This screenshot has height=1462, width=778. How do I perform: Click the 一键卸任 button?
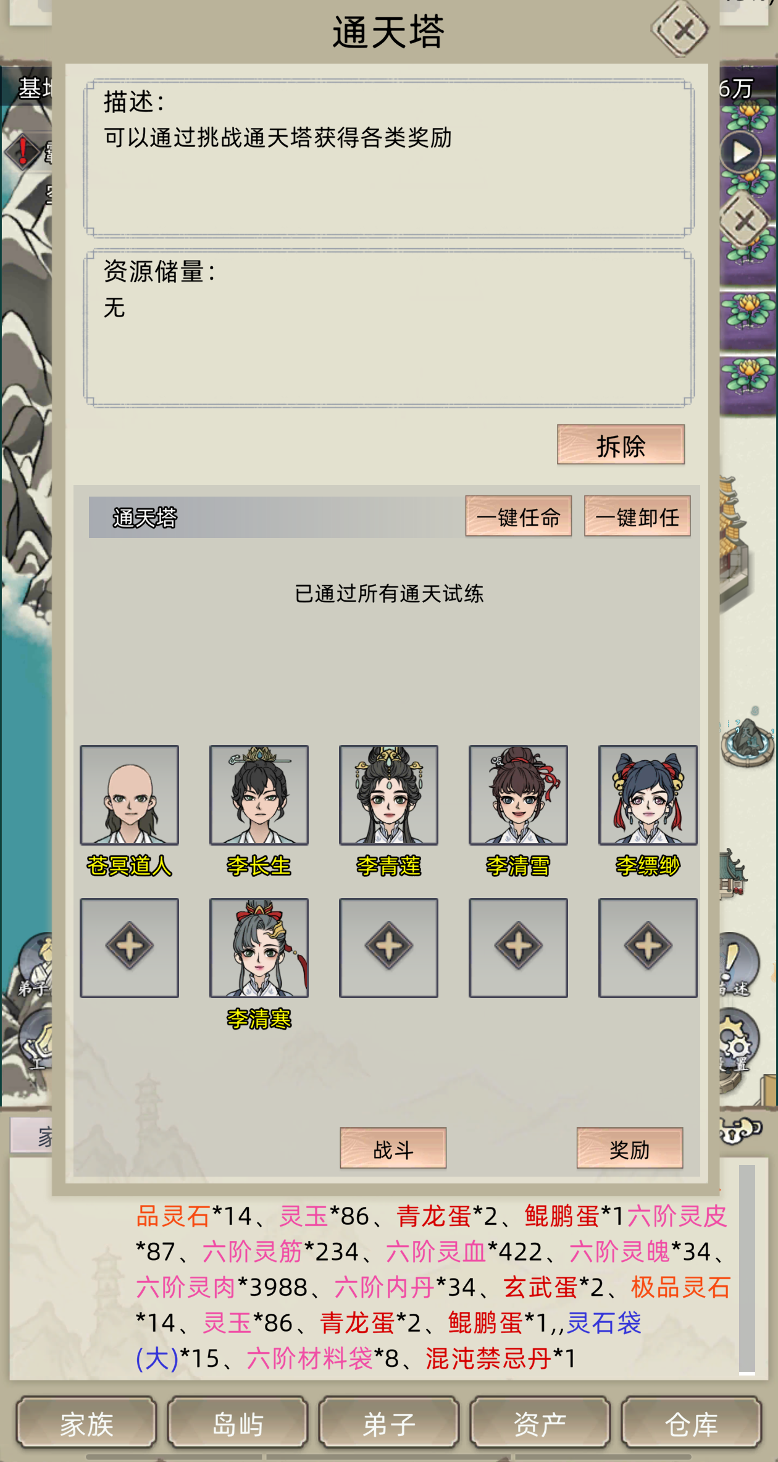click(x=637, y=516)
